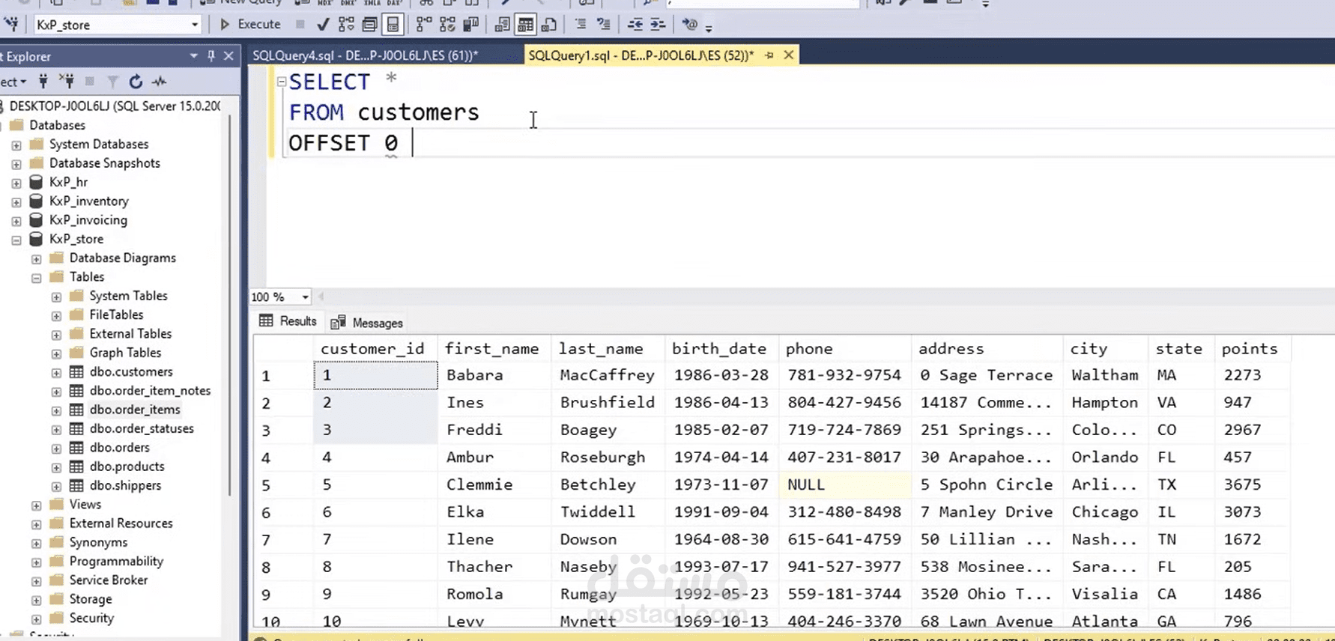Select the dbo.shippers table
The width and height of the screenshot is (1335, 641).
tap(125, 485)
